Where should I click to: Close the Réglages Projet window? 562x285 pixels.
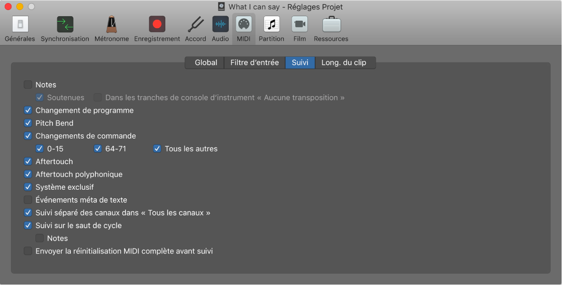click(8, 7)
